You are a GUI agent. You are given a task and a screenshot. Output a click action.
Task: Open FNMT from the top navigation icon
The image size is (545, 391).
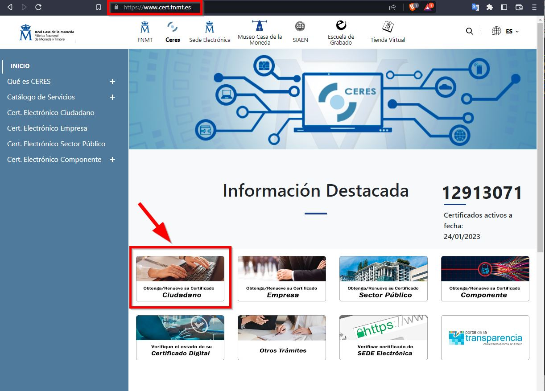(x=145, y=31)
